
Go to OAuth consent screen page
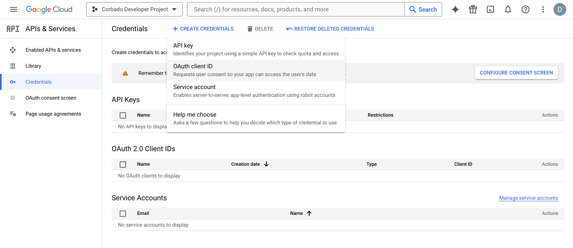coord(51,98)
